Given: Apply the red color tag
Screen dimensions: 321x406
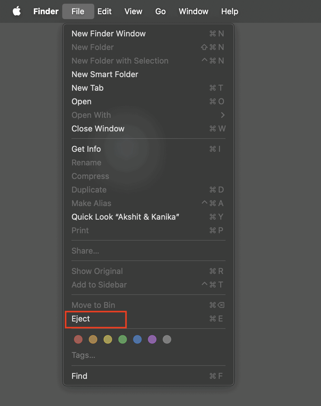Looking at the screenshot, I should 78,339.
